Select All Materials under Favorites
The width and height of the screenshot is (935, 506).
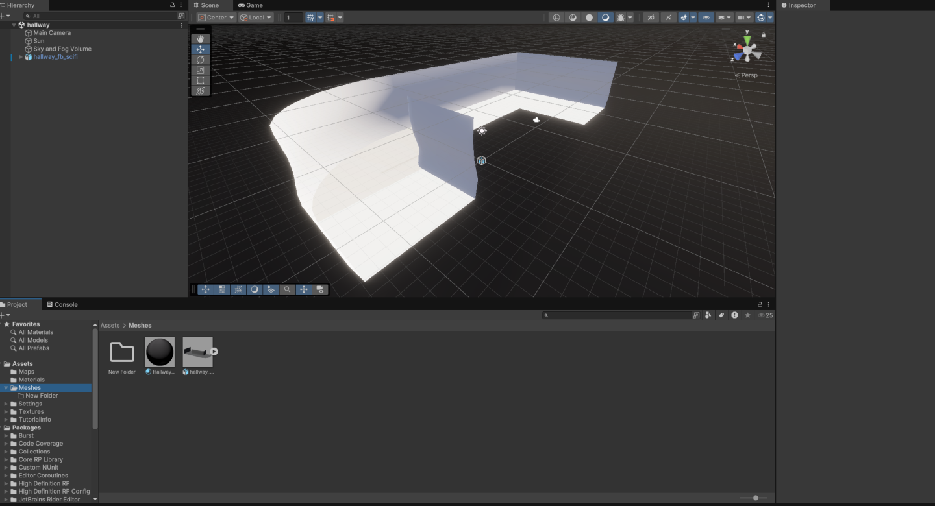pos(36,332)
